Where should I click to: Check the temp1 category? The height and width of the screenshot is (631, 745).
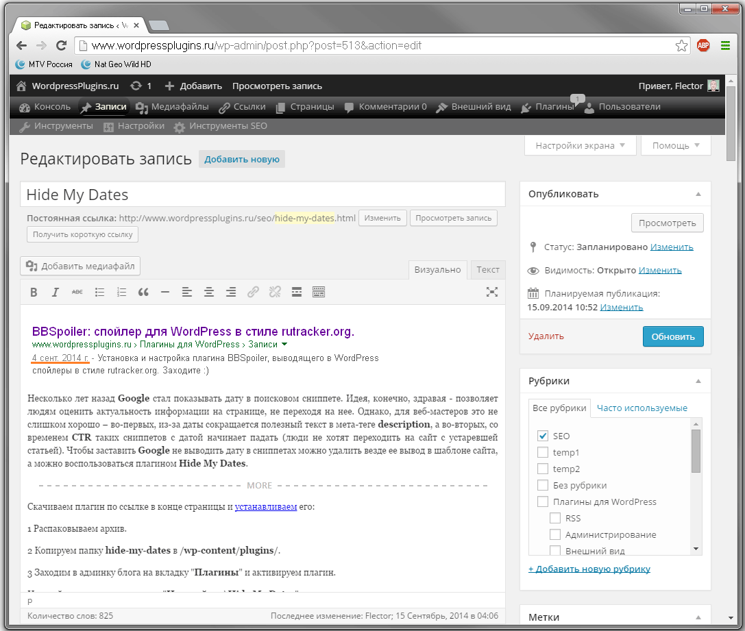point(543,452)
